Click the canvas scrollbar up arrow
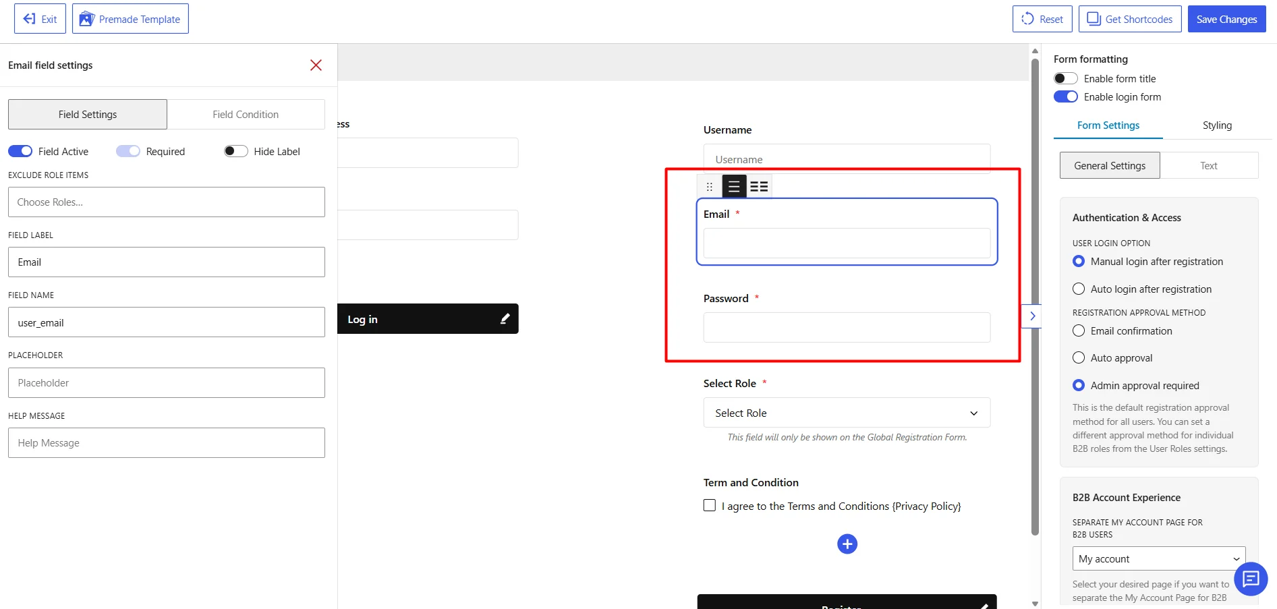1277x609 pixels. click(1035, 51)
